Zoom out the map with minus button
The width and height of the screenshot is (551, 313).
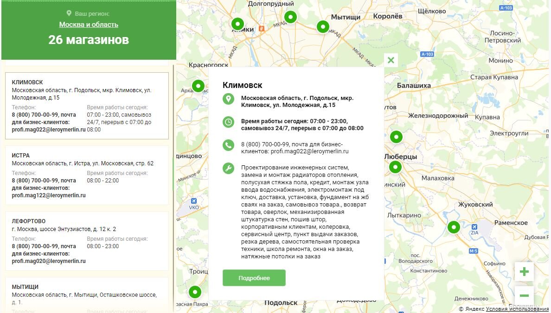tap(524, 295)
